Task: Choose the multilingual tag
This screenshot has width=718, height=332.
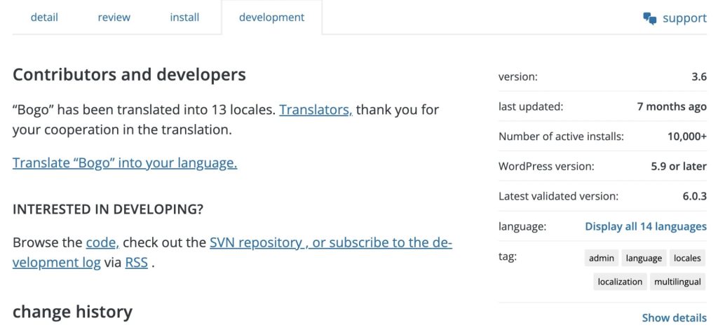Action: [677, 282]
